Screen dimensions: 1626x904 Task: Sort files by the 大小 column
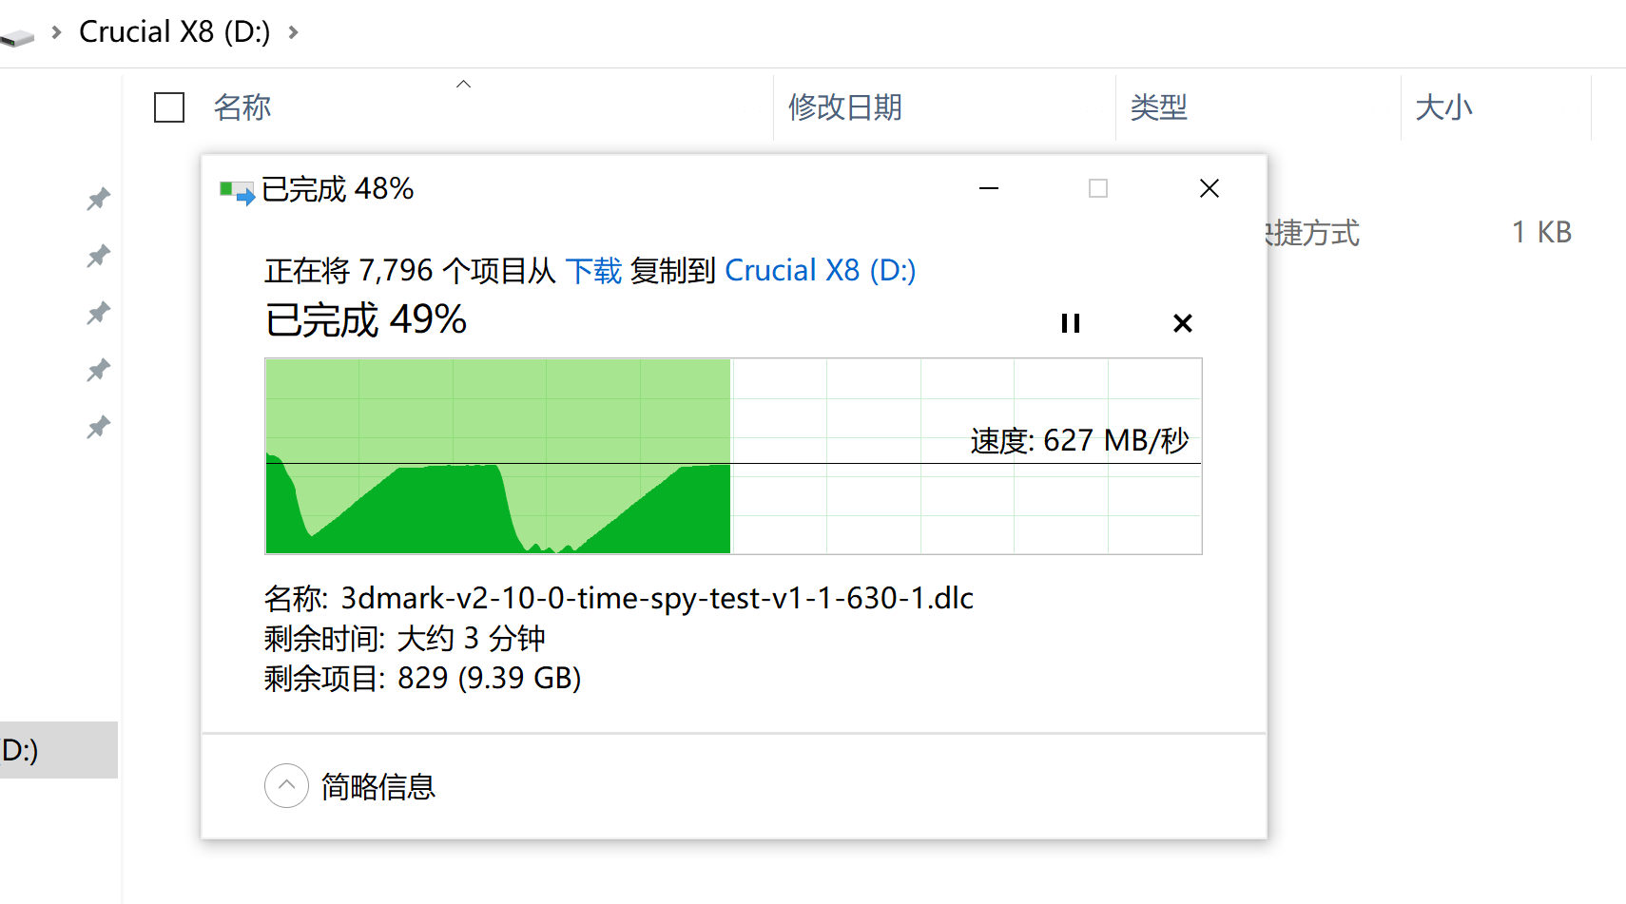1442,107
